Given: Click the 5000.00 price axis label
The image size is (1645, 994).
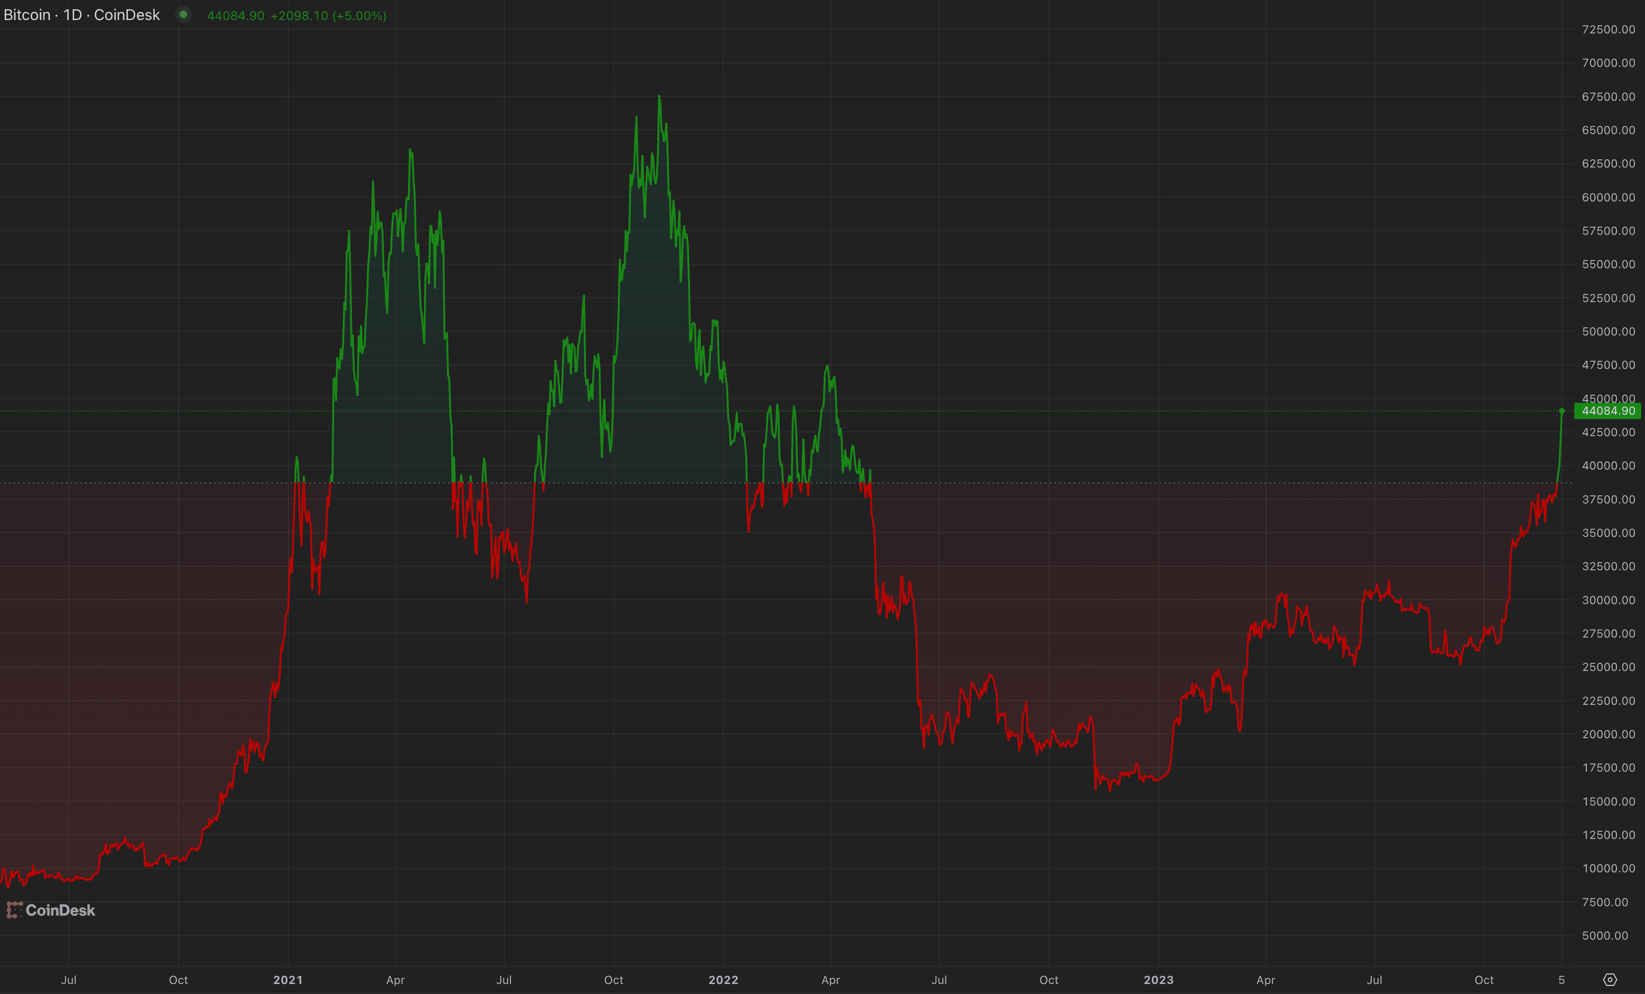Looking at the screenshot, I should pyautogui.click(x=1605, y=936).
